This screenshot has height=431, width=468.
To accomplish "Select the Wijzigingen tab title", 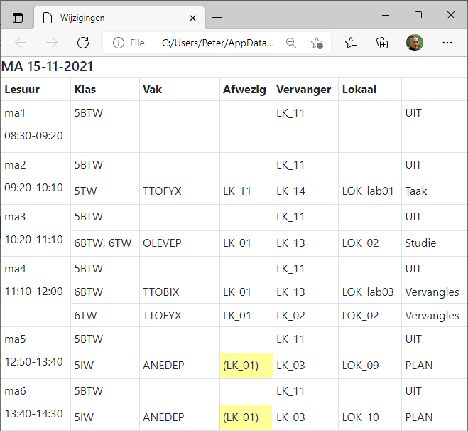I will pos(82,18).
